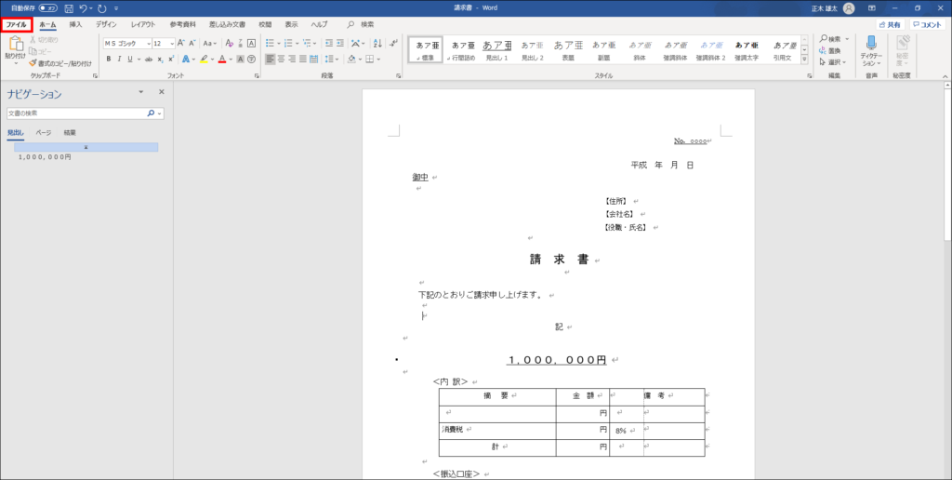952x480 pixels.
Task: Switch to the Layout (レイアウト) tab
Action: click(x=143, y=25)
